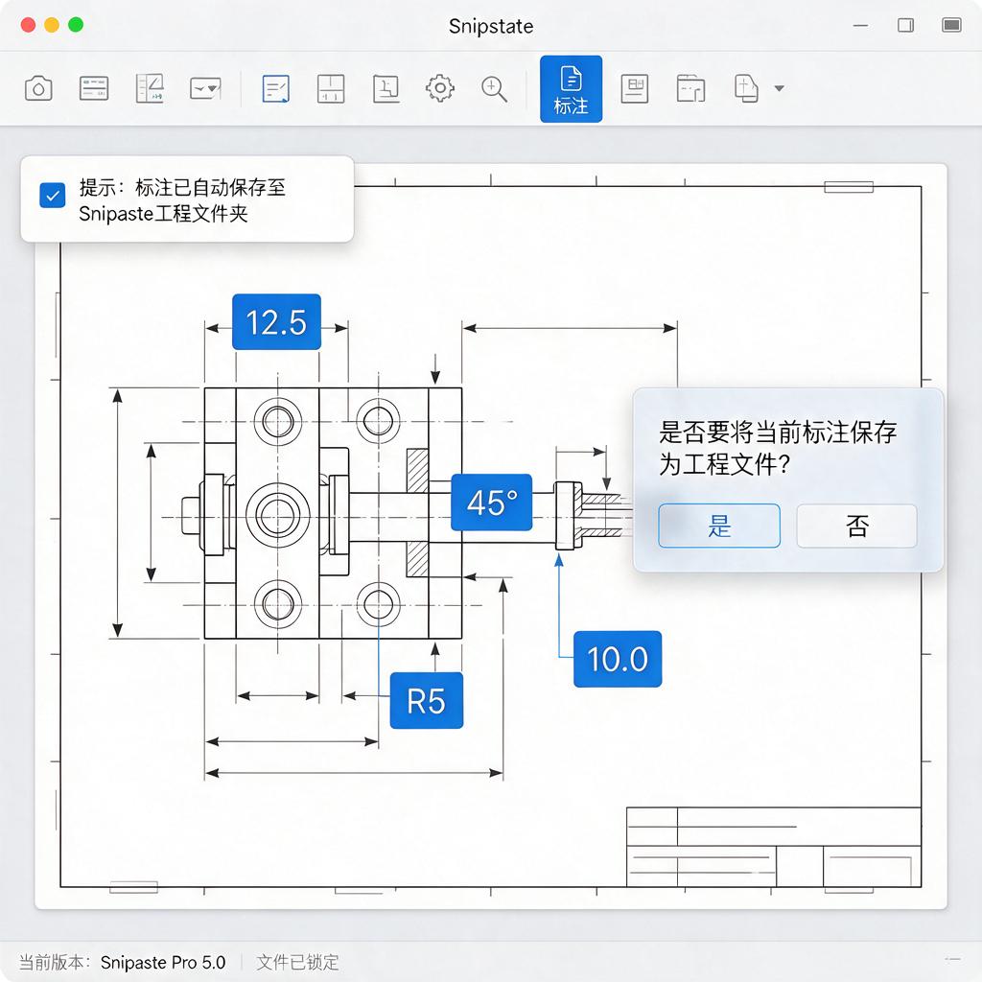982x982 pixels.
Task: Click the copy pages icon
Action: pos(746,88)
